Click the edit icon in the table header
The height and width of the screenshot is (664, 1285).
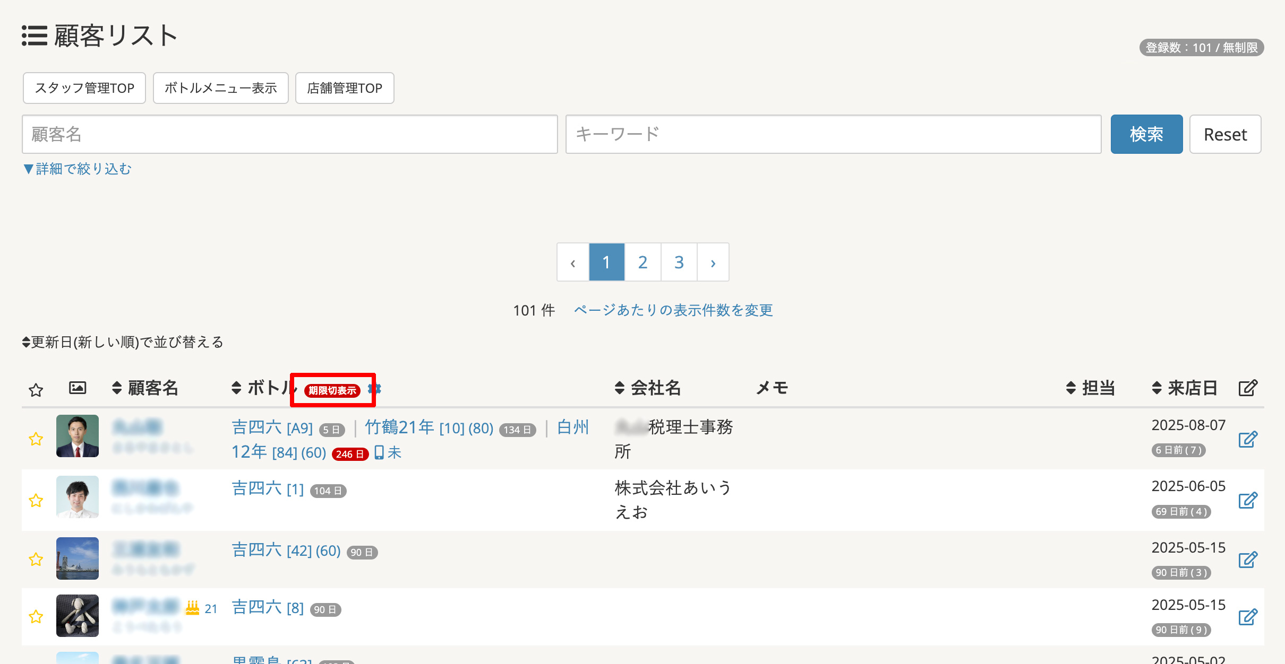point(1247,388)
